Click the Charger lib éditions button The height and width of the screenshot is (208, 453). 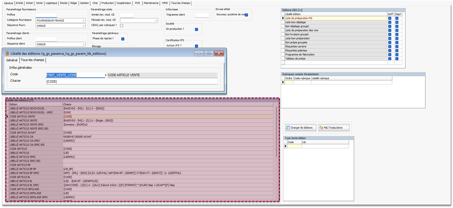pos(299,128)
